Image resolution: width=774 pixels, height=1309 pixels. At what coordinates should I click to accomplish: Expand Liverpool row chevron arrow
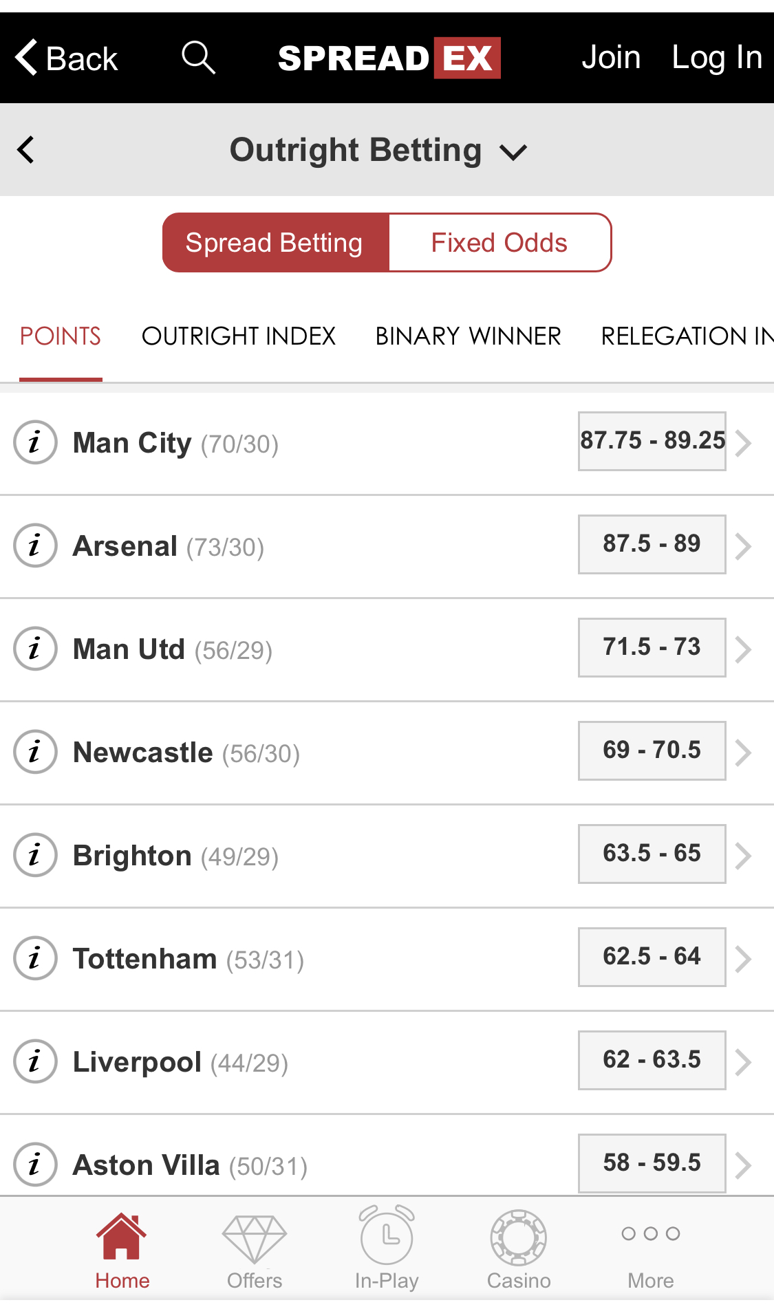tap(743, 1061)
